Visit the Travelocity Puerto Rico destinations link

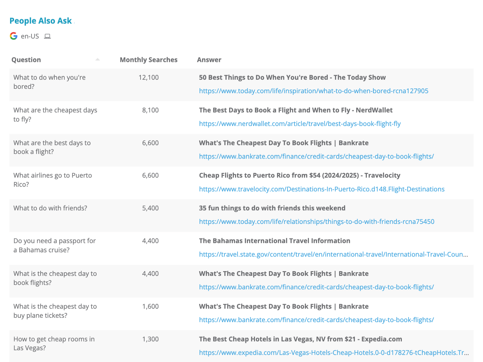(x=322, y=189)
